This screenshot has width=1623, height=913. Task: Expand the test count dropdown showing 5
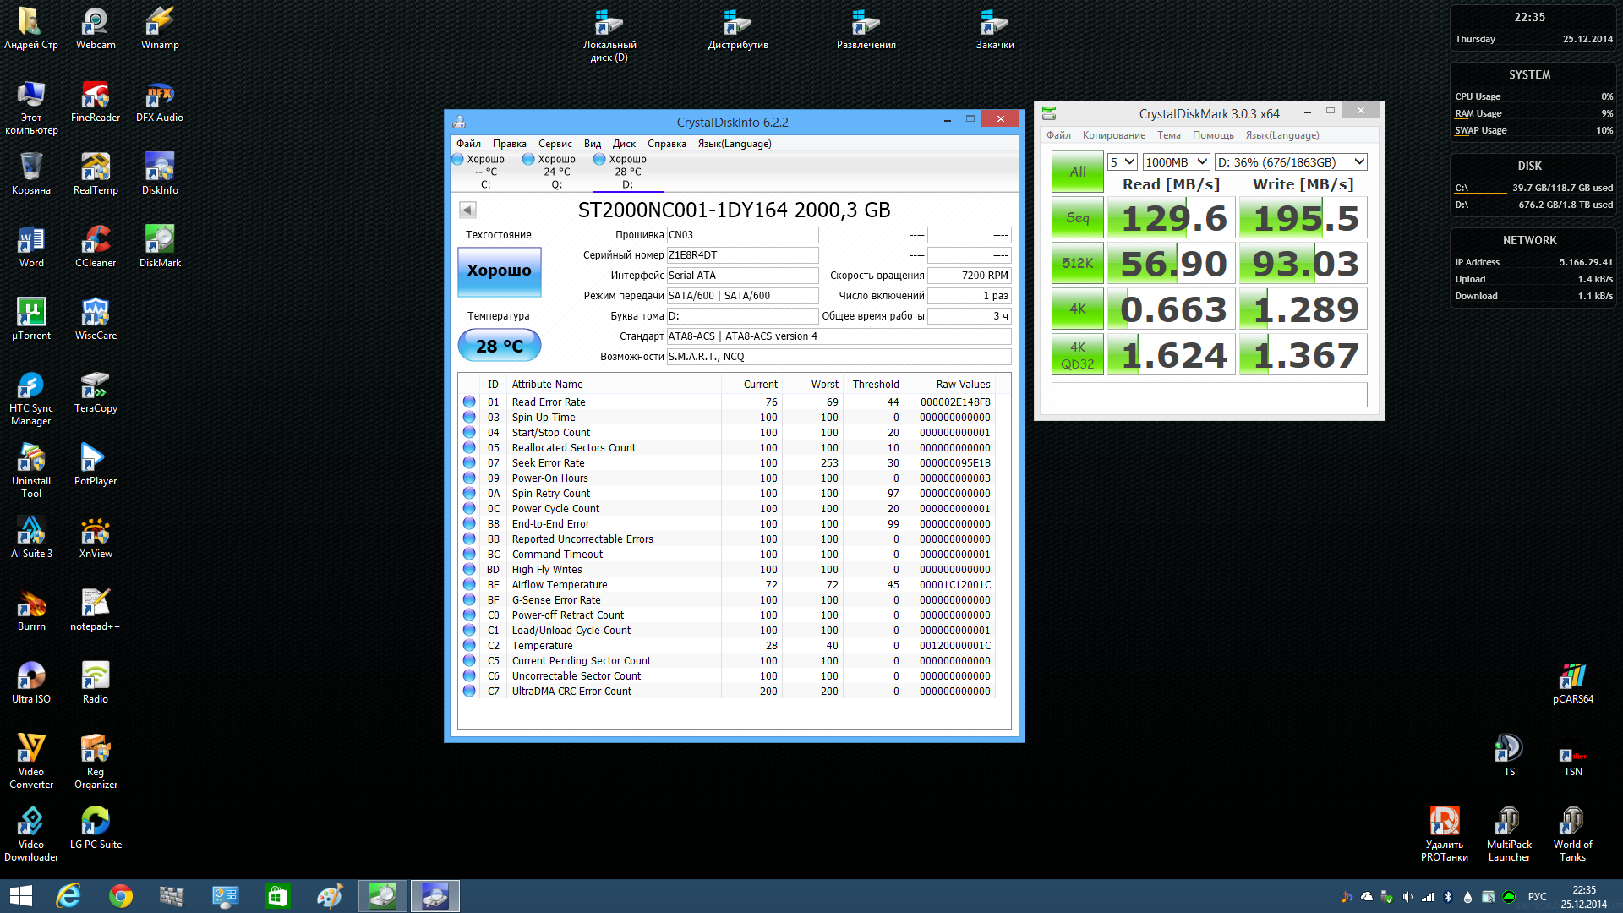pos(1123,162)
